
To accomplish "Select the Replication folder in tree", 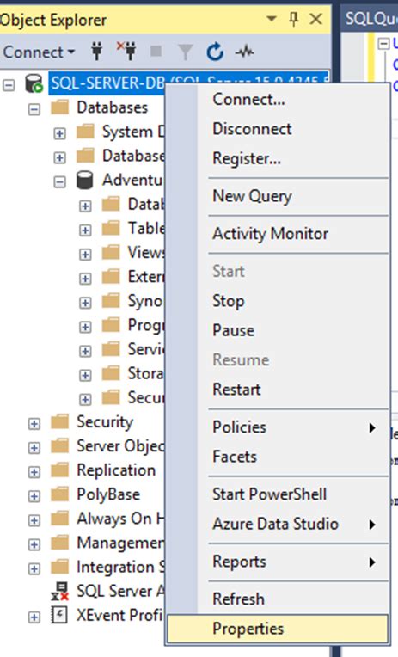I will pos(116,470).
